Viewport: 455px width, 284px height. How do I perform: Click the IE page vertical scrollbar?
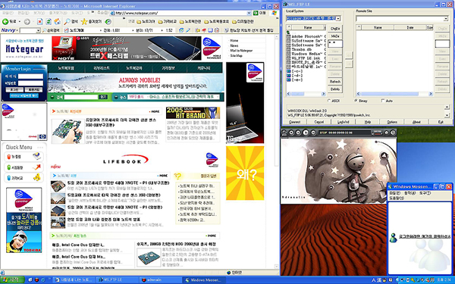coord(276,151)
